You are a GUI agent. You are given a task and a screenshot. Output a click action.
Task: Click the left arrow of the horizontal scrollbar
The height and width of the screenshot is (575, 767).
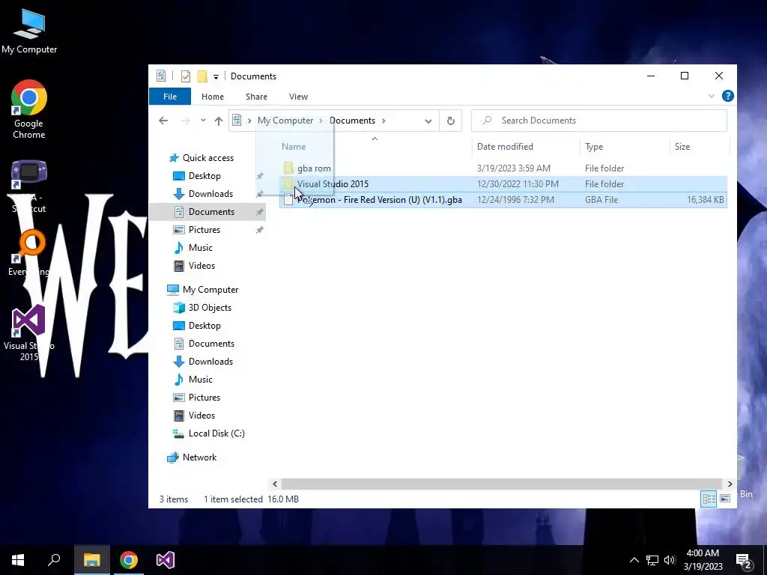click(275, 484)
